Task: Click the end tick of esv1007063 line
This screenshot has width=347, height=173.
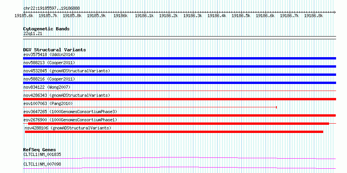Action: pyautogui.click(x=276, y=107)
